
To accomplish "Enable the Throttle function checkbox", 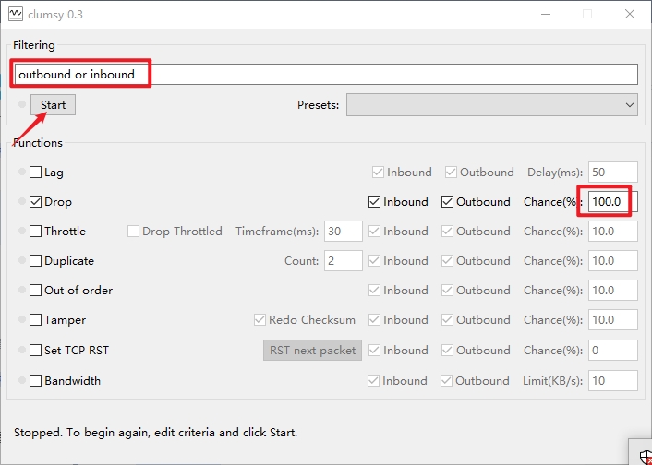I will tap(36, 232).
